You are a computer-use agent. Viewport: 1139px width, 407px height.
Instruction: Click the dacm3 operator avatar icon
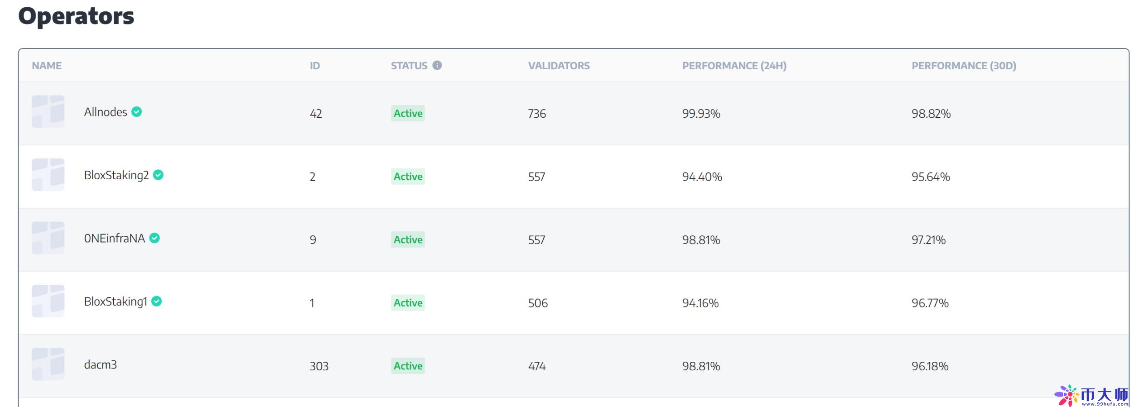click(48, 364)
